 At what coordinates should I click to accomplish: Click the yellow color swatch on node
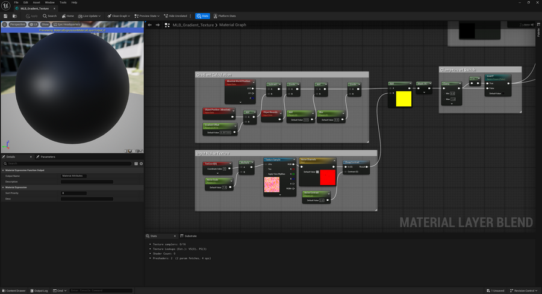pos(403,99)
